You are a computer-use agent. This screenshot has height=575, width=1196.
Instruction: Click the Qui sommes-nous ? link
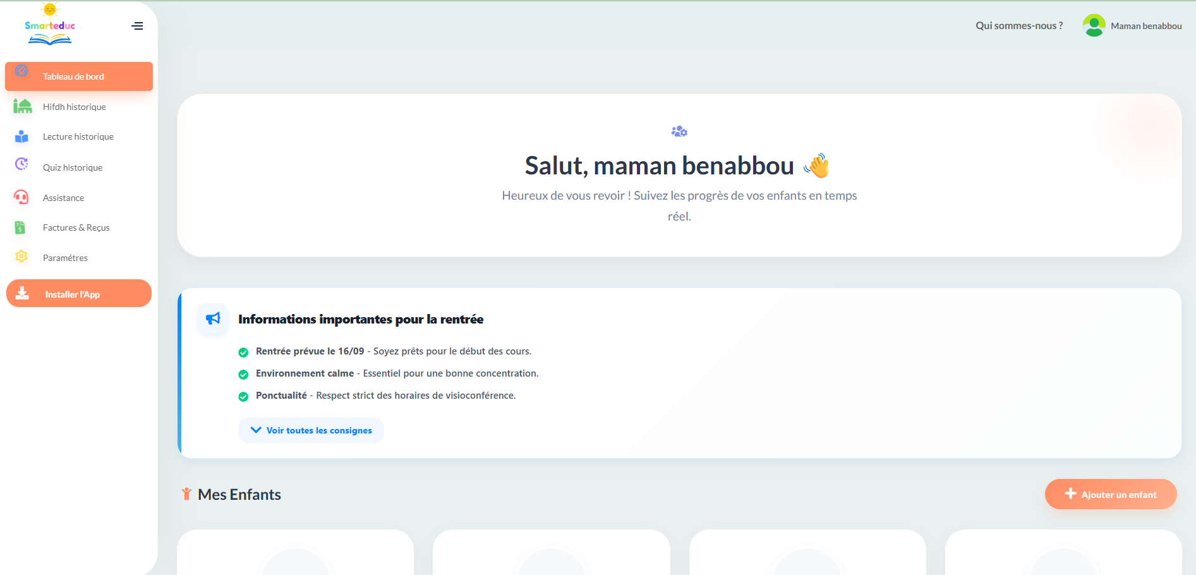tap(1019, 26)
